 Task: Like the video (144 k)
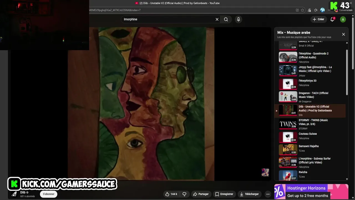tap(171, 194)
